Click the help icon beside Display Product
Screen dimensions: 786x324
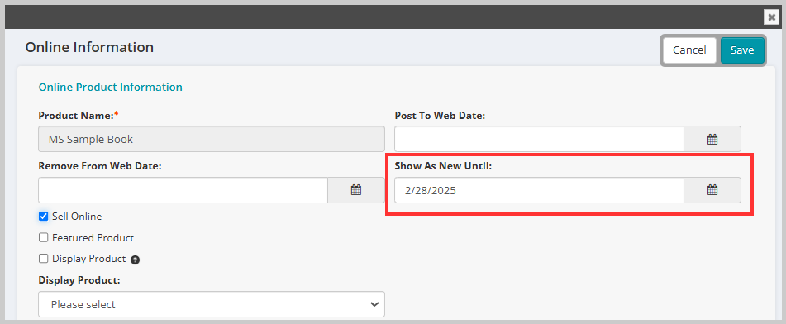(135, 260)
